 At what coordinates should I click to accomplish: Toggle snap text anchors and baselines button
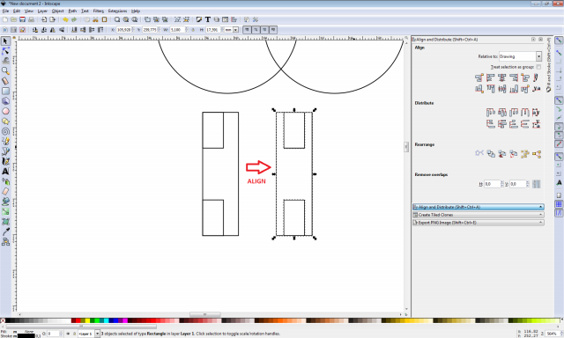(559, 183)
